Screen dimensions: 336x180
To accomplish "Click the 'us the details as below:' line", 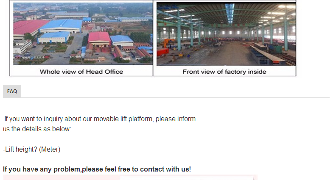I will point(37,129).
